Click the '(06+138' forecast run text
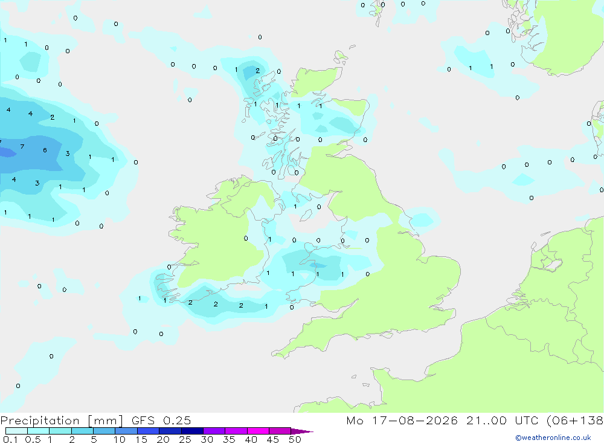604x443 pixels. pyautogui.click(x=575, y=420)
